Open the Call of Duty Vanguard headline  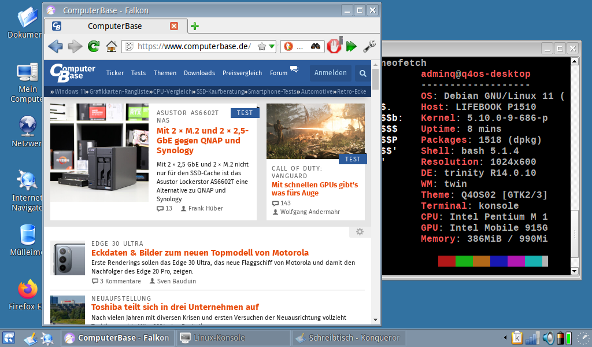coord(314,189)
